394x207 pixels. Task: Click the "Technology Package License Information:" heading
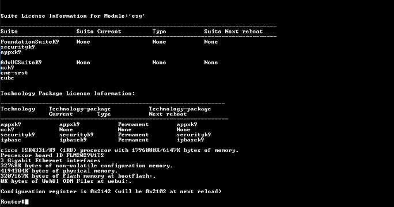click(67, 94)
